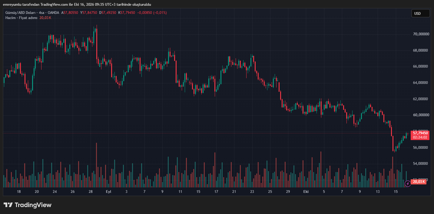Click the 4sa interval text in legend
The width and height of the screenshot is (434, 214).
tap(42, 13)
